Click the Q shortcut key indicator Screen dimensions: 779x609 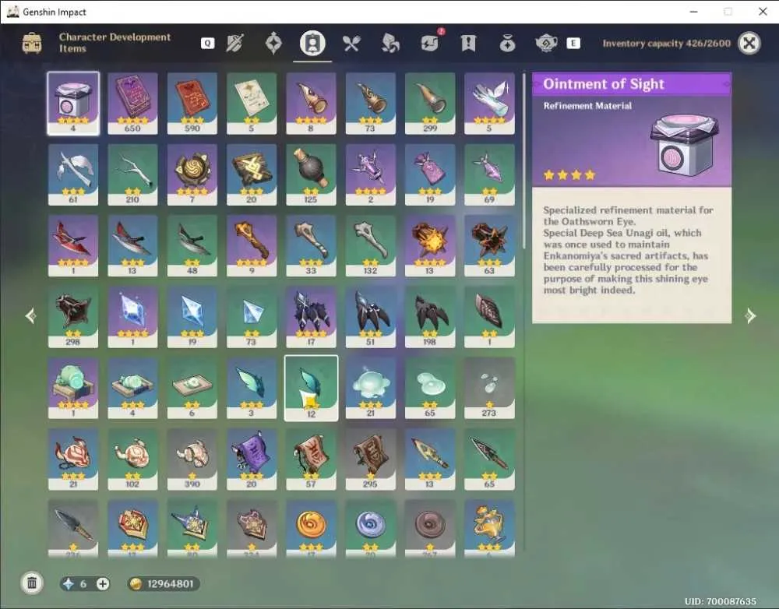coord(208,44)
